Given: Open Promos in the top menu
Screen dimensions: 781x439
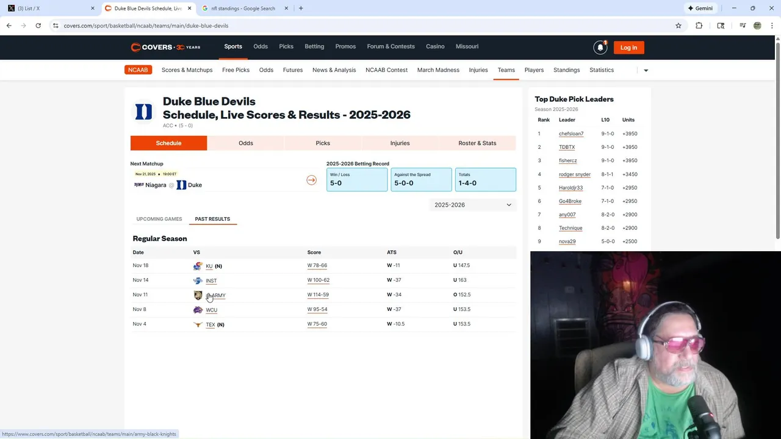Looking at the screenshot, I should coord(345,46).
